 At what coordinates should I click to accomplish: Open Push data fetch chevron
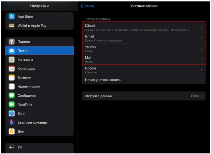(202, 96)
